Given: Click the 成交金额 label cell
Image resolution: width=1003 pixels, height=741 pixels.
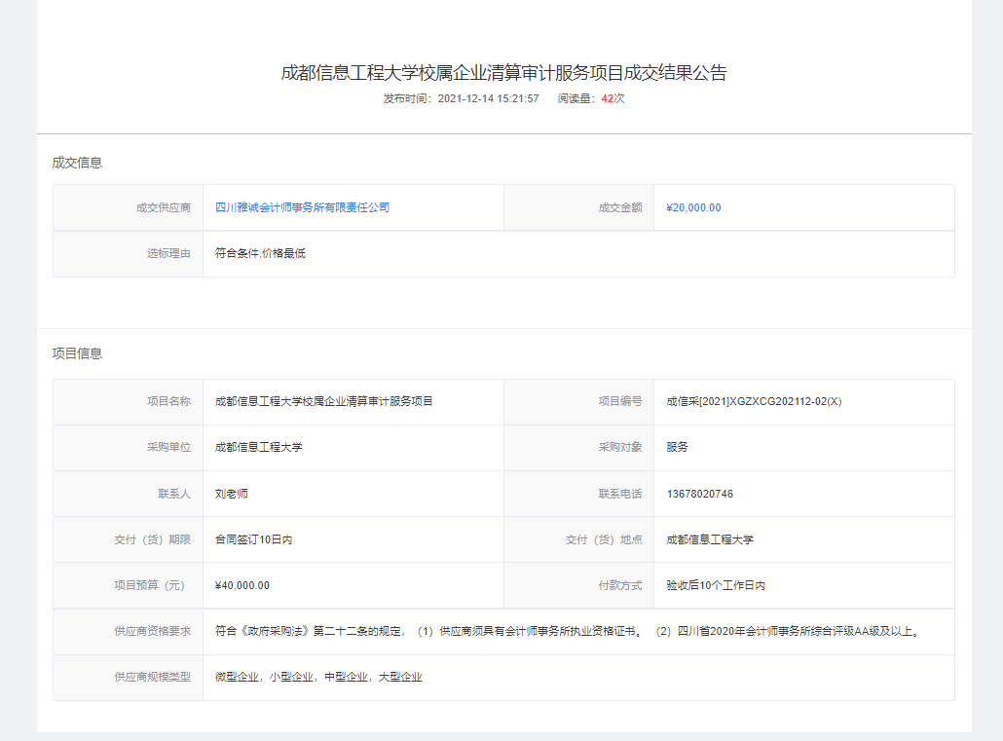Looking at the screenshot, I should pos(578,207).
